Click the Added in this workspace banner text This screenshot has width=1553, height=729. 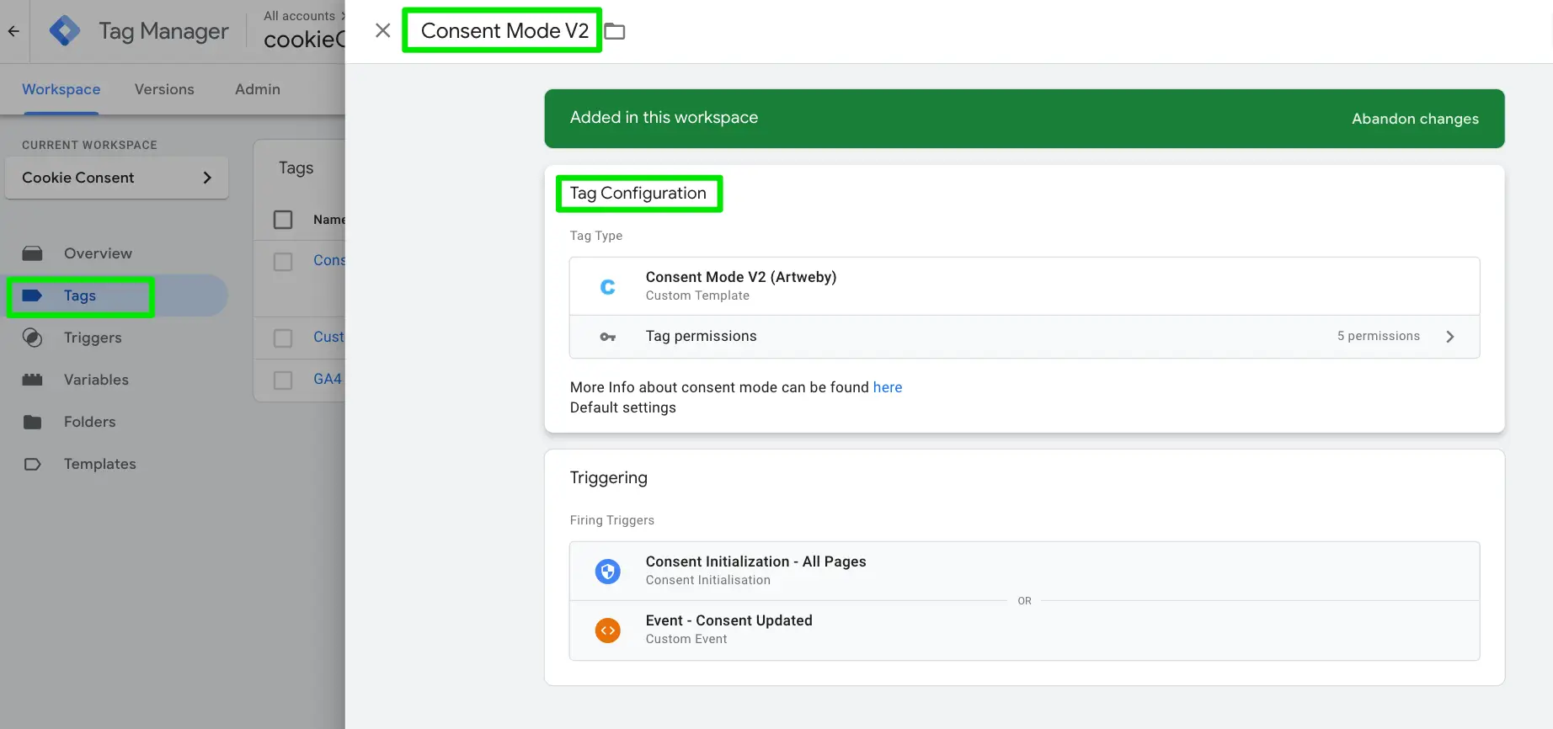(x=664, y=117)
